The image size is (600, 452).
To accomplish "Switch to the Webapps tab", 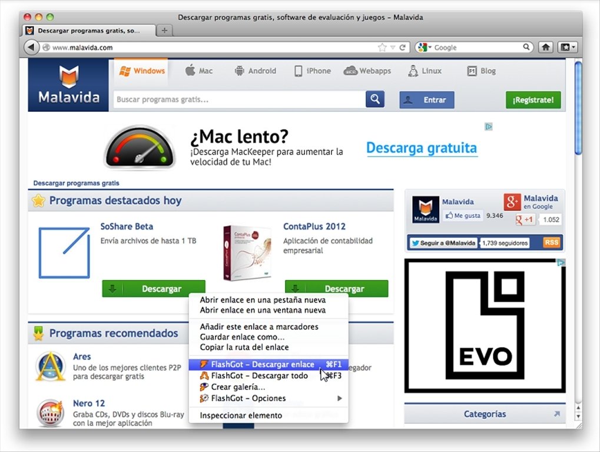I will [367, 71].
